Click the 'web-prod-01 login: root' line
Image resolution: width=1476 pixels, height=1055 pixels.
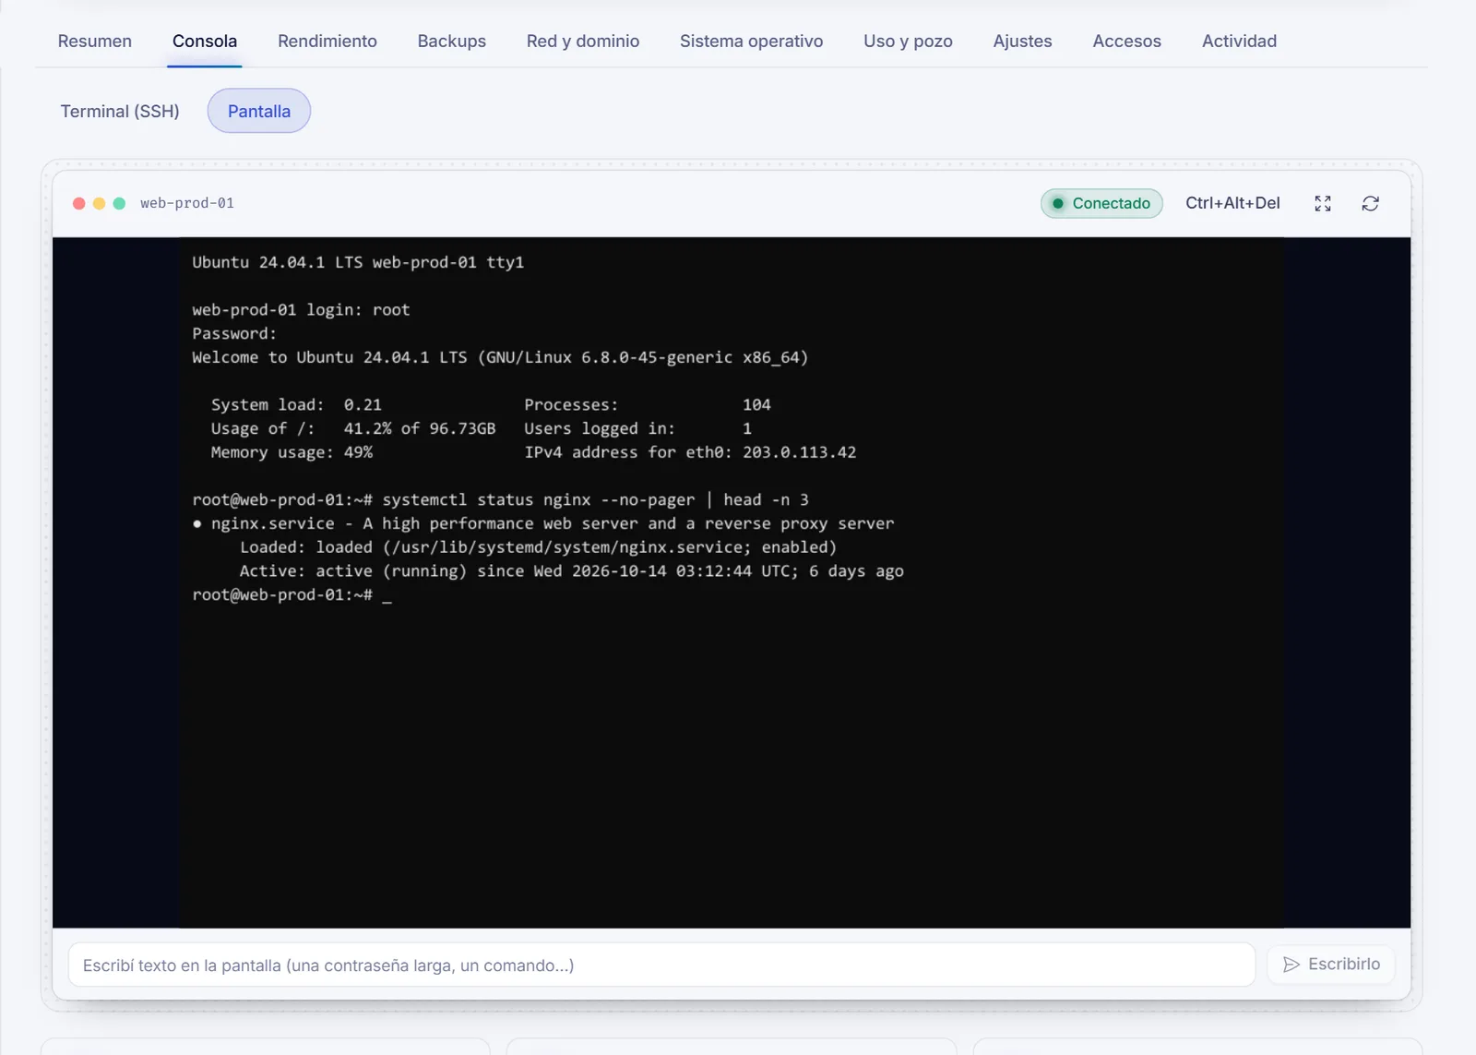click(x=301, y=310)
